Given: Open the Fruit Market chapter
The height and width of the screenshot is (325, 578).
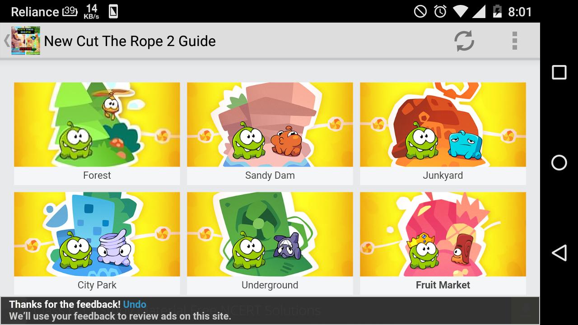Looking at the screenshot, I should [x=443, y=243].
